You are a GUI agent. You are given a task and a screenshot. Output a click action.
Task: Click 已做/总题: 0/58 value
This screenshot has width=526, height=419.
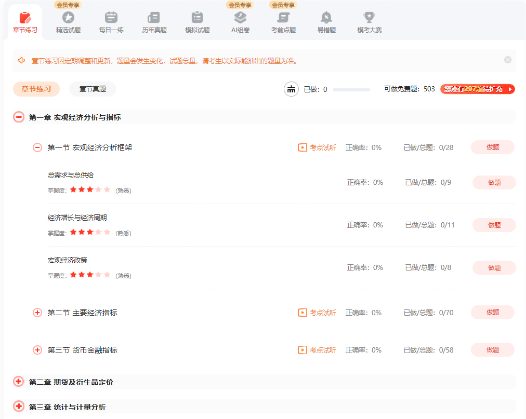point(428,350)
